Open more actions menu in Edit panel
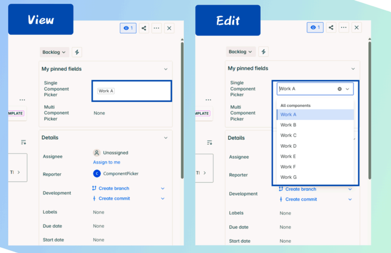Viewport: 391px width, 253px height. point(343,27)
